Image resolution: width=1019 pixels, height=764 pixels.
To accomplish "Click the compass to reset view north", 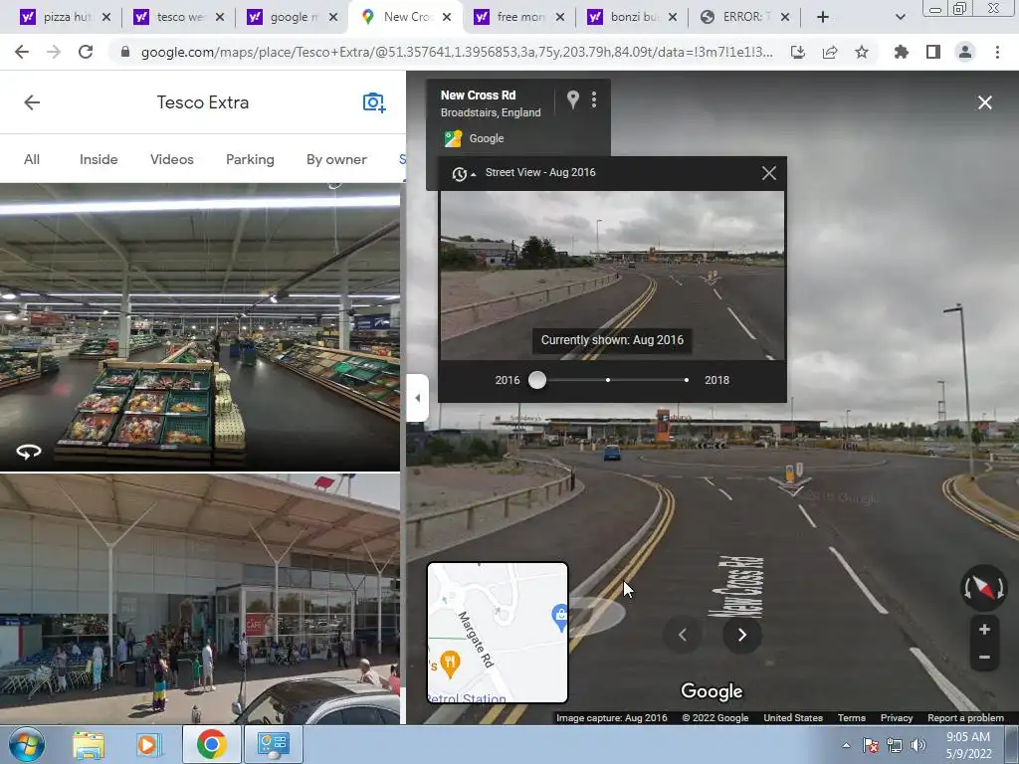I will [x=983, y=587].
